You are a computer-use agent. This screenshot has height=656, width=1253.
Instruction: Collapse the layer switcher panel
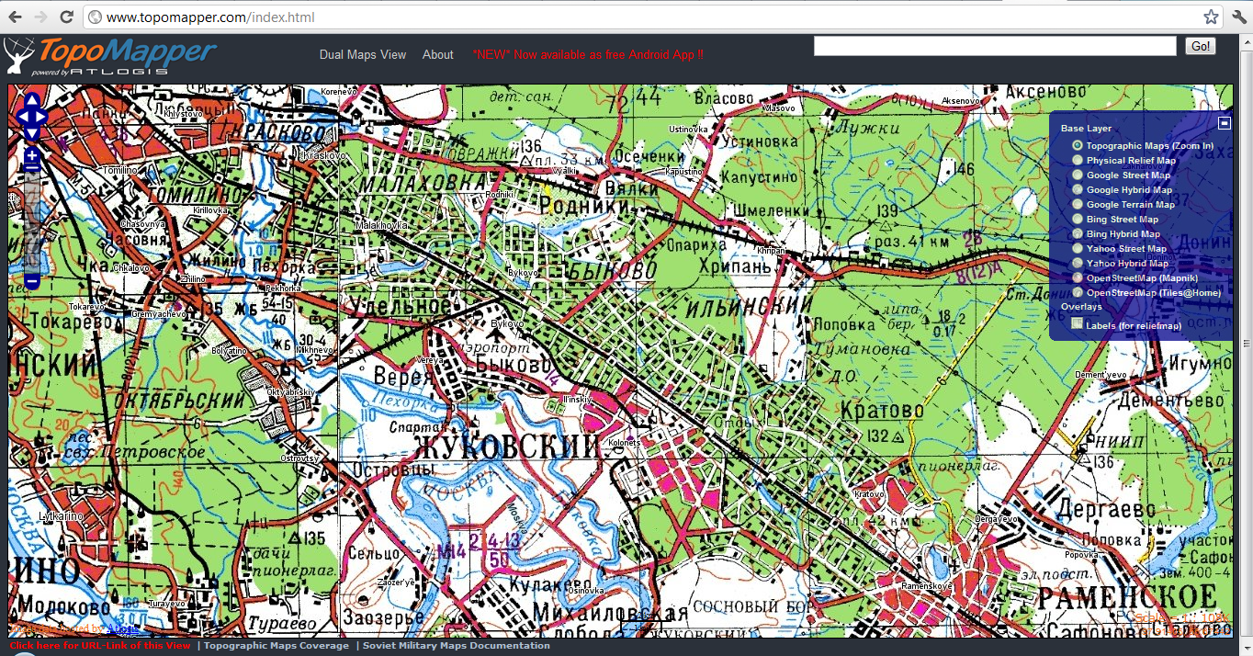pyautogui.click(x=1224, y=123)
